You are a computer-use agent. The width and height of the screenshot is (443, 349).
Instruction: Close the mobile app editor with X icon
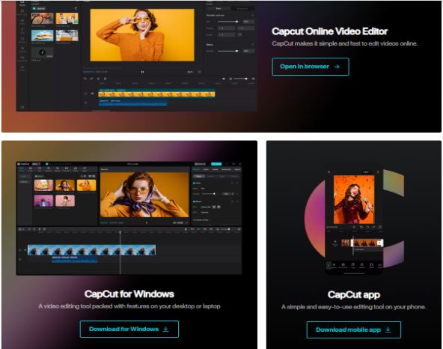click(x=329, y=172)
